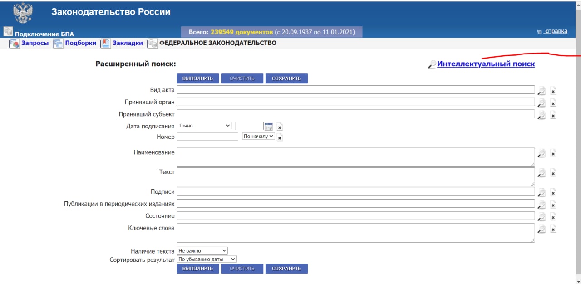
Task: Focus the Публикации в периодических изданиях input
Action: click(355, 203)
